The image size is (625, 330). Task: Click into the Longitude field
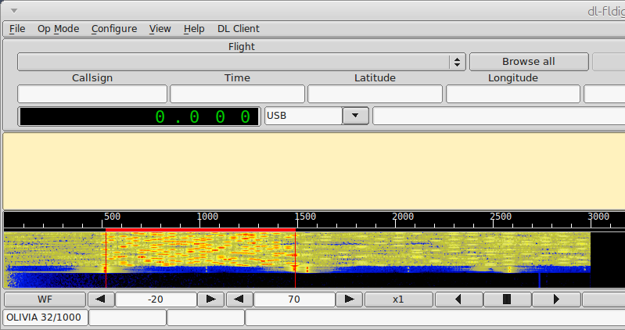(x=513, y=94)
